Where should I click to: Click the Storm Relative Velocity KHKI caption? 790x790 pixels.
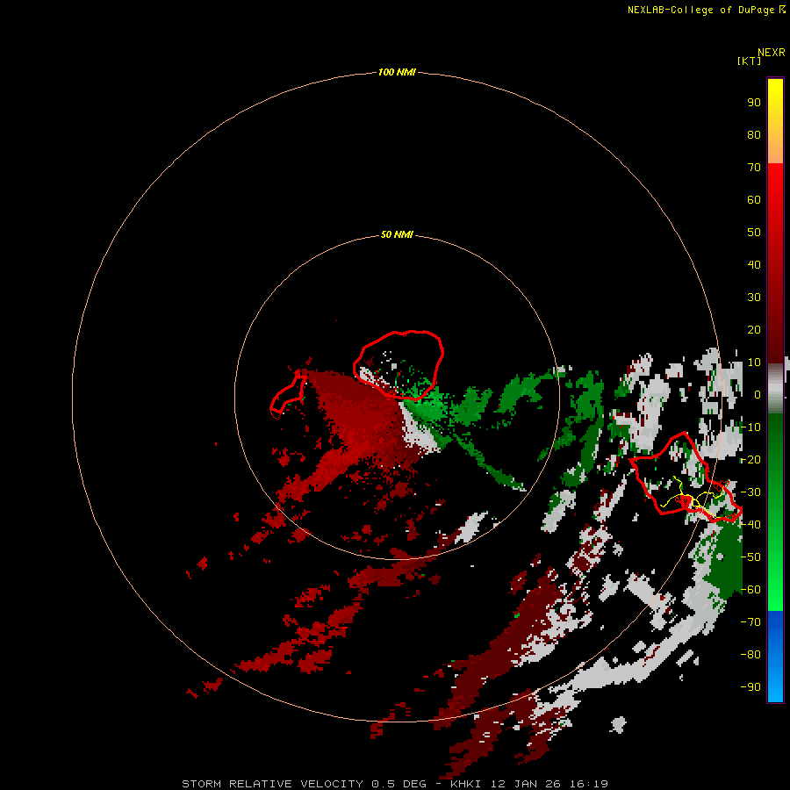(x=395, y=784)
